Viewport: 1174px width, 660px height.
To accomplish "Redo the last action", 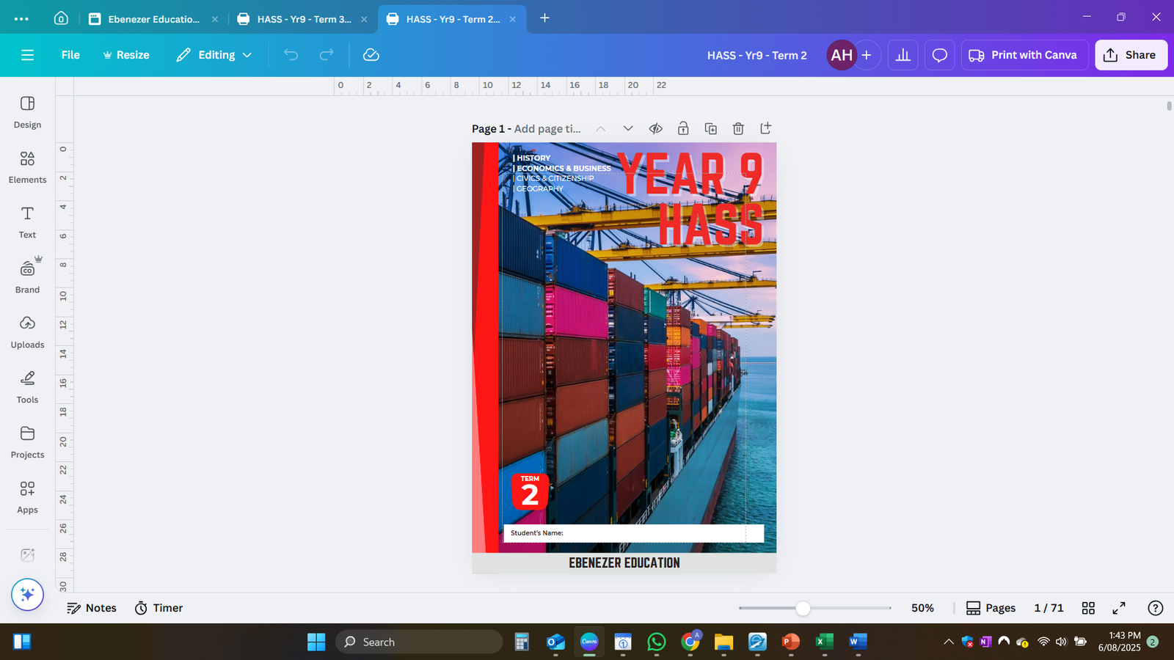I will coord(327,55).
